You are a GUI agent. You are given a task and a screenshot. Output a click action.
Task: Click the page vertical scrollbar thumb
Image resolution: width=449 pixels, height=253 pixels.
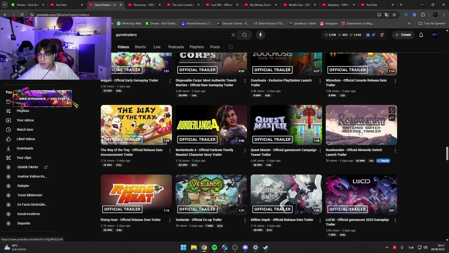click(x=447, y=153)
